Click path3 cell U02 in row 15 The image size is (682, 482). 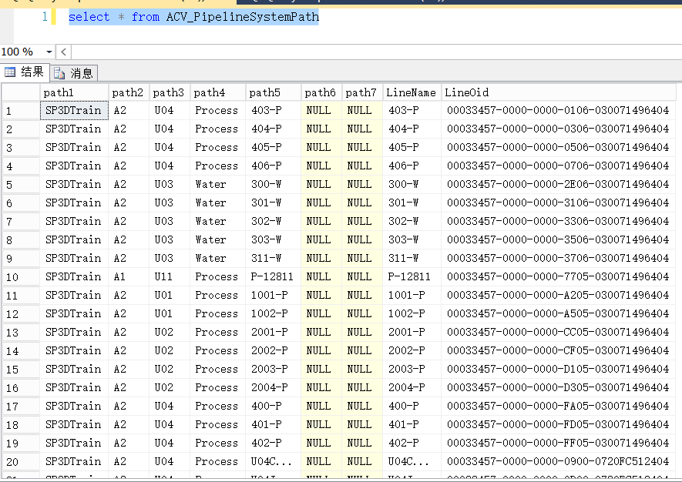170,369
